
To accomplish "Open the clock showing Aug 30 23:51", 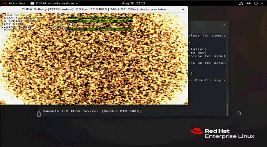I will [x=133, y=3].
